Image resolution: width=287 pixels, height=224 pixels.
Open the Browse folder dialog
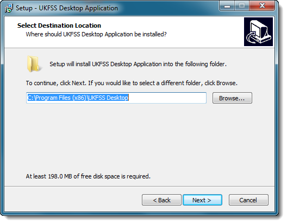pos(232,98)
